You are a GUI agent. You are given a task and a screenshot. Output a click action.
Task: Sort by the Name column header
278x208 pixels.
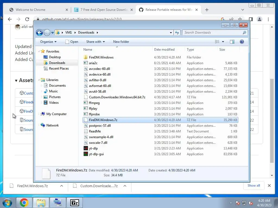[x=117, y=50]
